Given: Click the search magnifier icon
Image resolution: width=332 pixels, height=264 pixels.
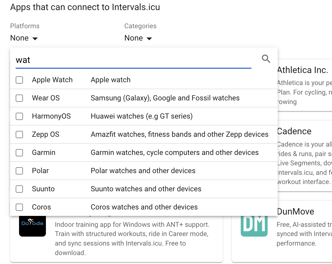Looking at the screenshot, I should [x=266, y=59].
